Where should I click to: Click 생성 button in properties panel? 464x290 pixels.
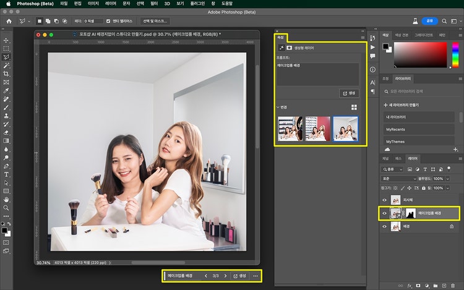tap(350, 93)
